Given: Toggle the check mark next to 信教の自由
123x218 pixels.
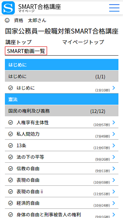Looking at the screenshot, I should [11, 169].
